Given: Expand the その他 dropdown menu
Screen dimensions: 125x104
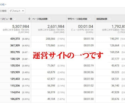Looking at the screenshot, I should 3,4.
